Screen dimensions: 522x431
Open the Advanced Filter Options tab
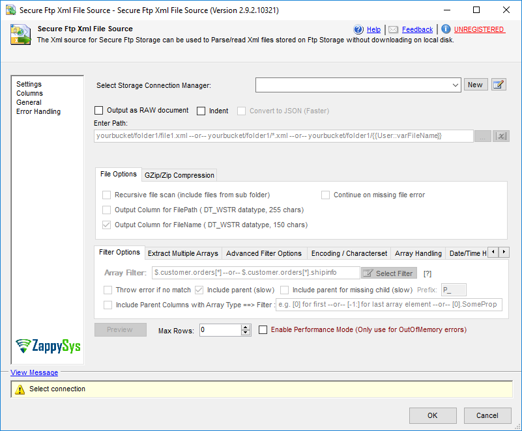(x=264, y=253)
